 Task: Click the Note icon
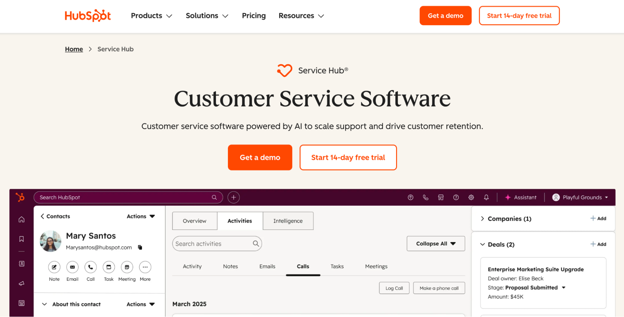coord(54,267)
